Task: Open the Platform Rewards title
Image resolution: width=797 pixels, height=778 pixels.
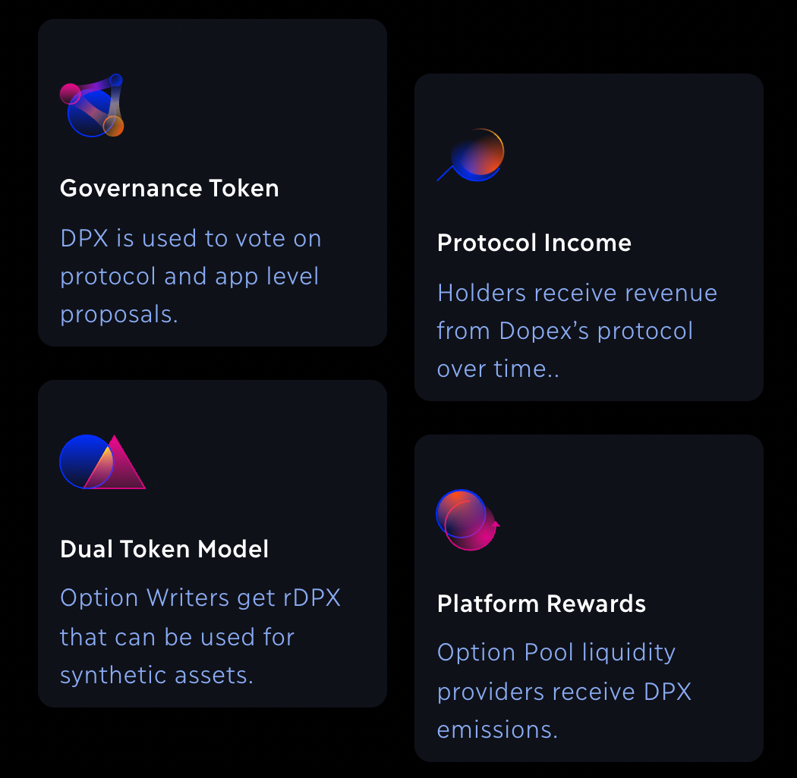Action: (541, 604)
